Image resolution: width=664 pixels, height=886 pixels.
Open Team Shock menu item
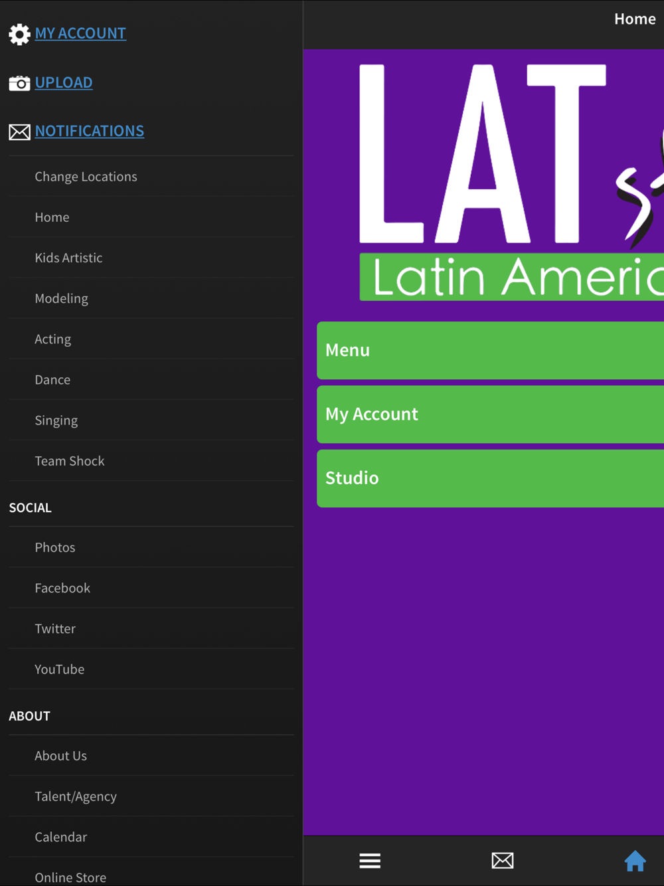click(x=151, y=460)
